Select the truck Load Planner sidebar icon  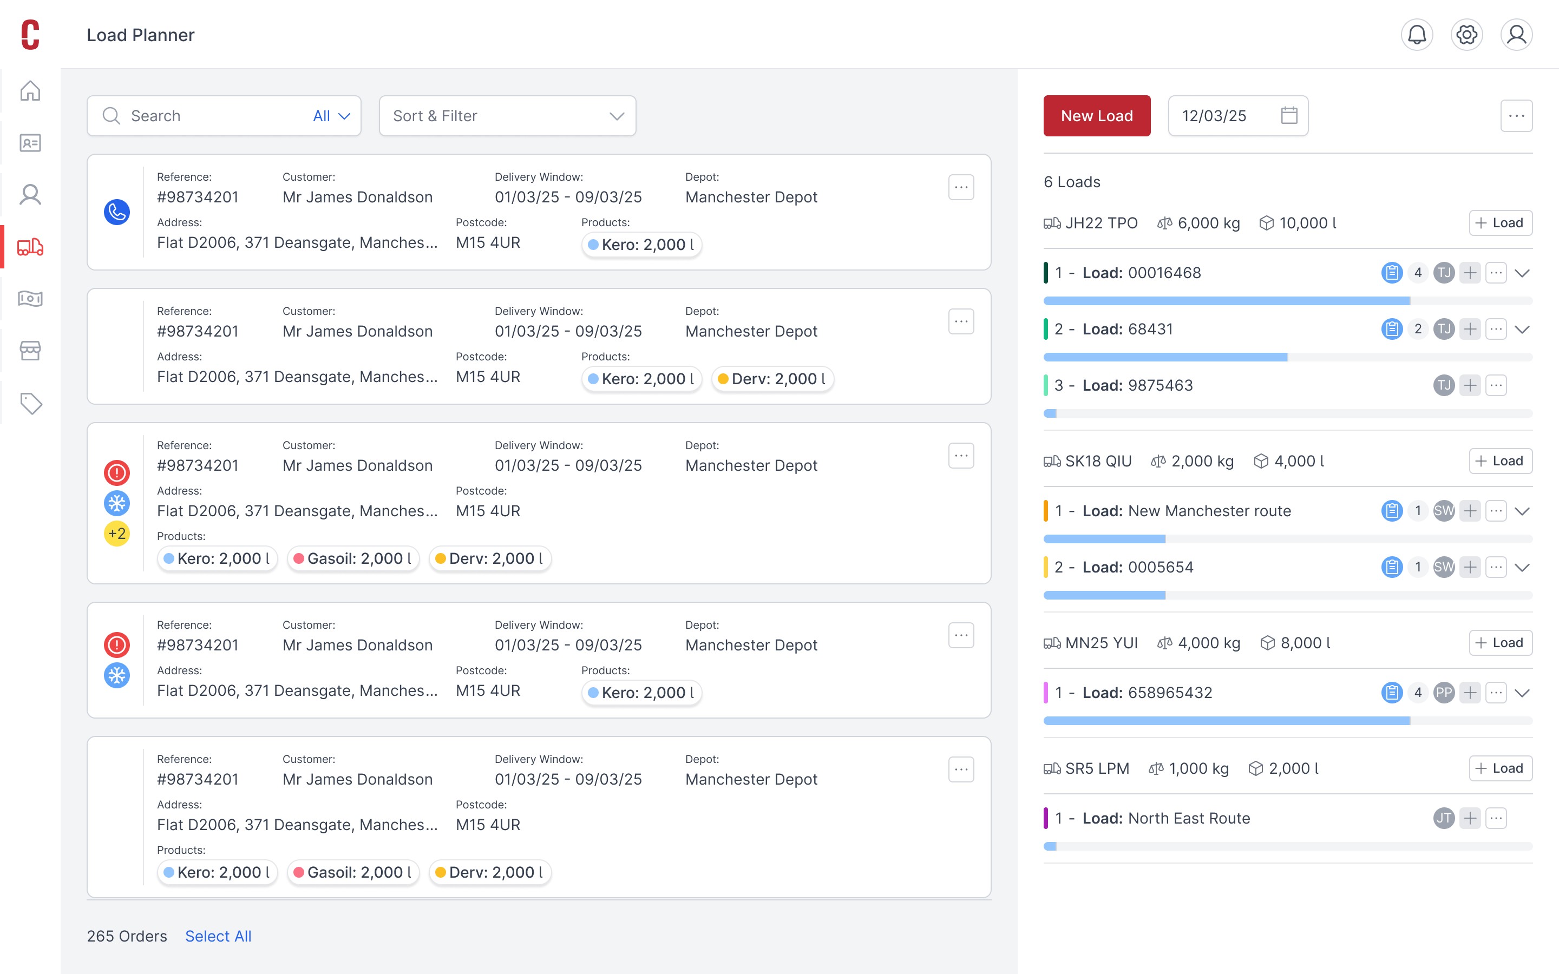pos(30,247)
